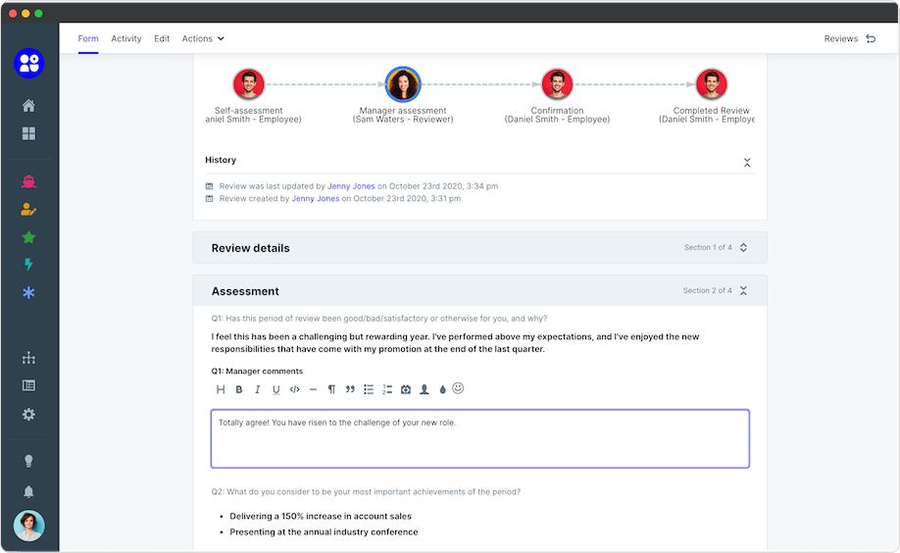This screenshot has height=553, width=900.
Task: Open Jenny Jones link in last updated line
Action: tap(351, 186)
